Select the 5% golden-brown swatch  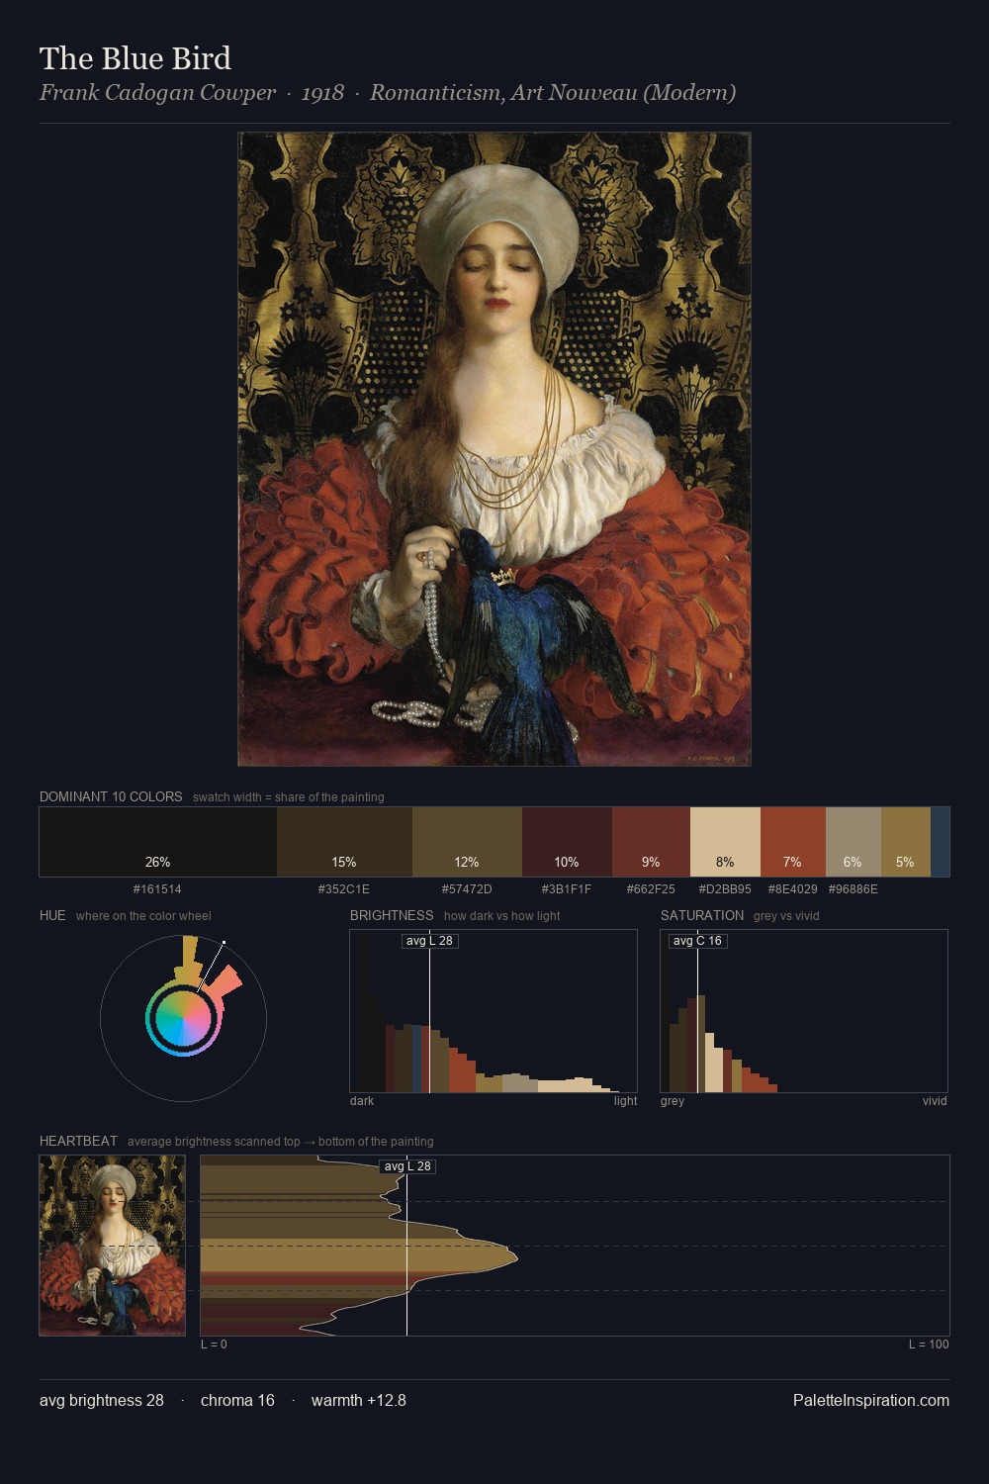coord(906,842)
